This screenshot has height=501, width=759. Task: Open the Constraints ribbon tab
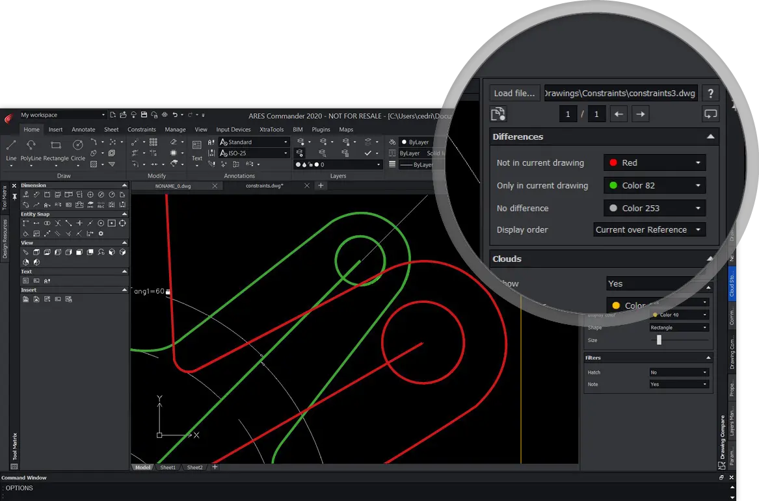[x=142, y=129]
